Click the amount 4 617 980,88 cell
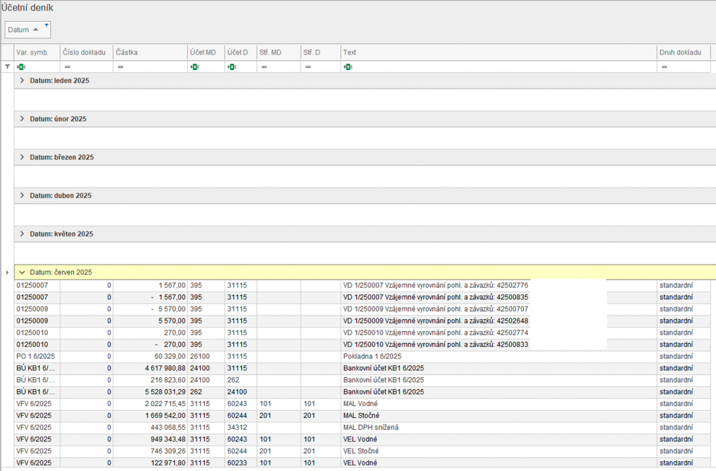This screenshot has width=716, height=471. (150, 368)
